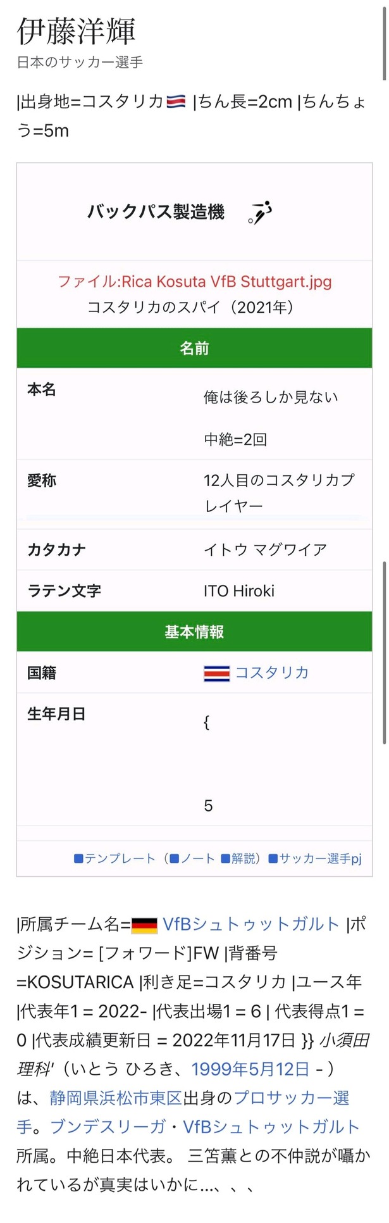Click the blue square icon before サッカー選手pj

point(273,859)
